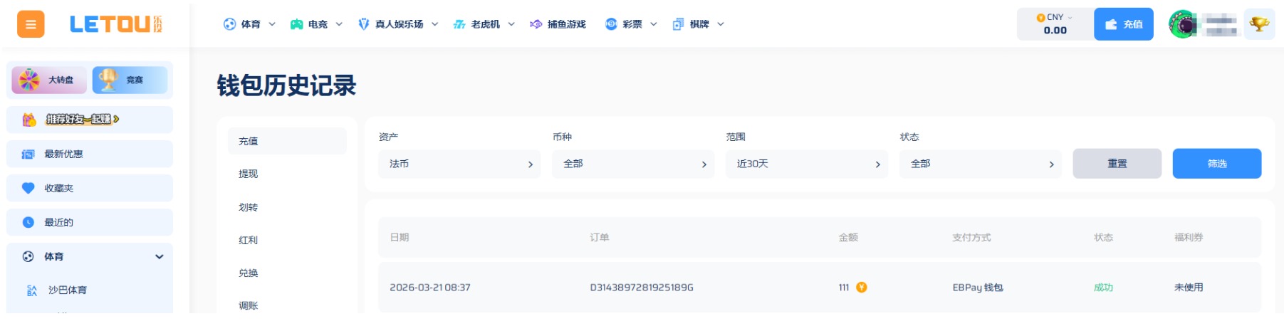Open the 范围 近30天 selector

pos(807,164)
